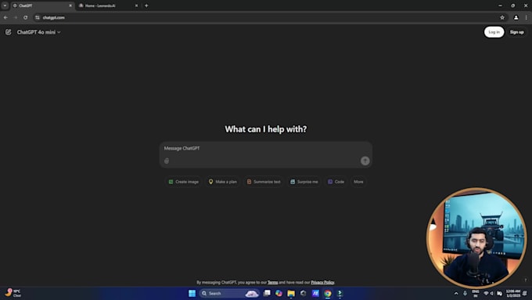Select the Summarize text suggestion
This screenshot has height=300, width=532.
point(264,182)
